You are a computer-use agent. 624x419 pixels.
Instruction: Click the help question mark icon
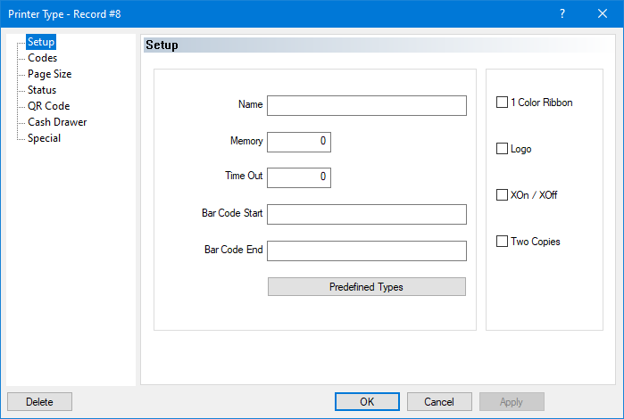pos(562,13)
